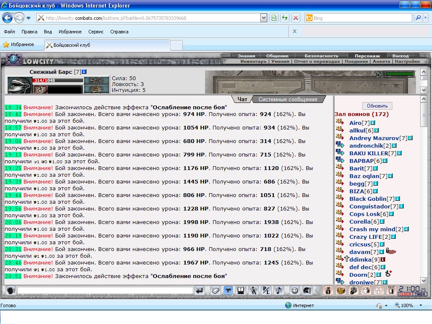Open private message to andronchik

tap(340, 144)
